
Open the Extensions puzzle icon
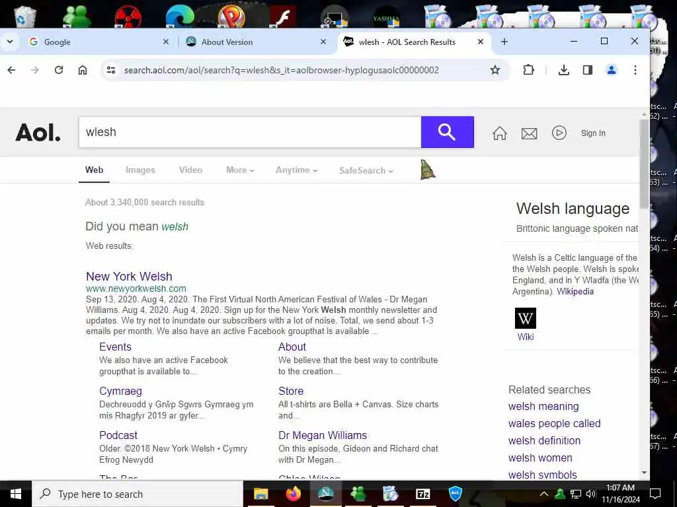pyautogui.click(x=528, y=70)
